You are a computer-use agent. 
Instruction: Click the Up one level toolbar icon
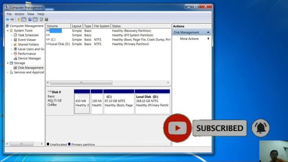click(18, 19)
